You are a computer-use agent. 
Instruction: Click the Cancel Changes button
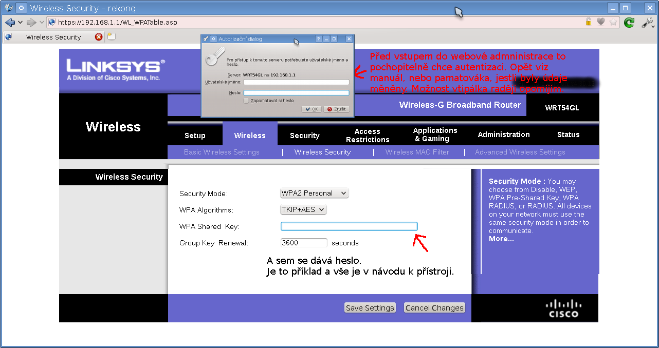tap(434, 308)
